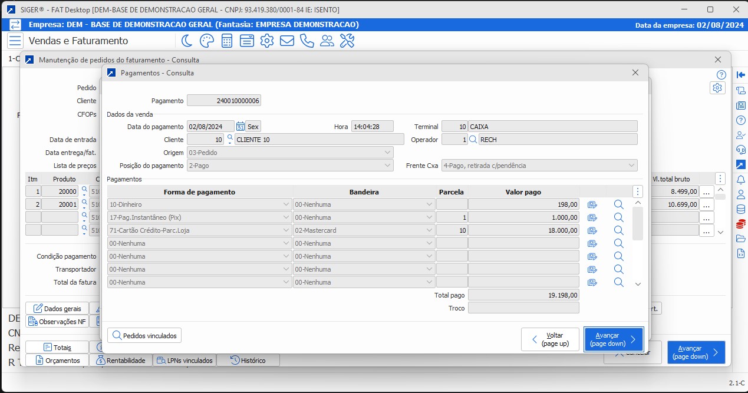Click the envelope mail icon

(x=287, y=41)
